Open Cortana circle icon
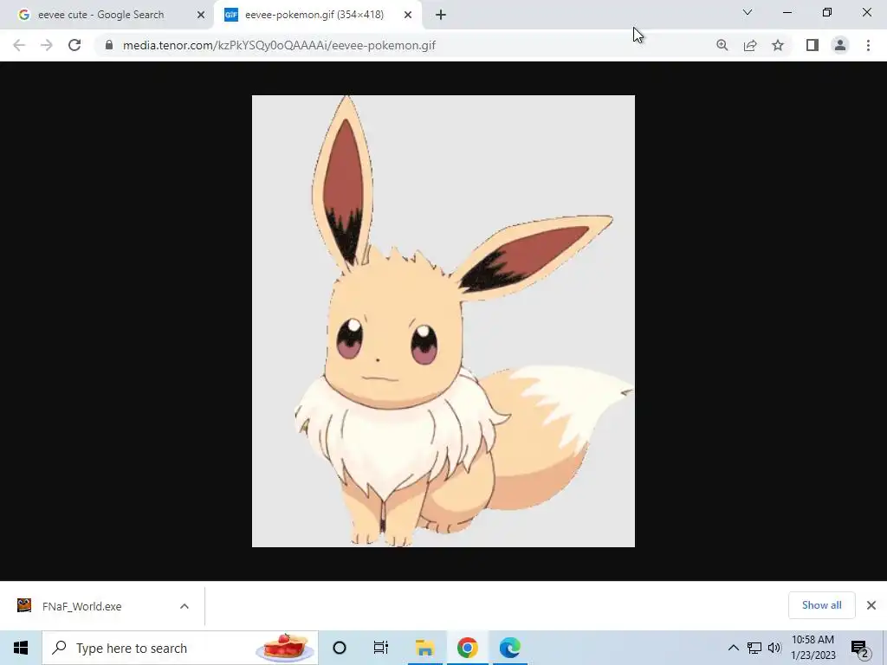887x665 pixels. pyautogui.click(x=339, y=648)
